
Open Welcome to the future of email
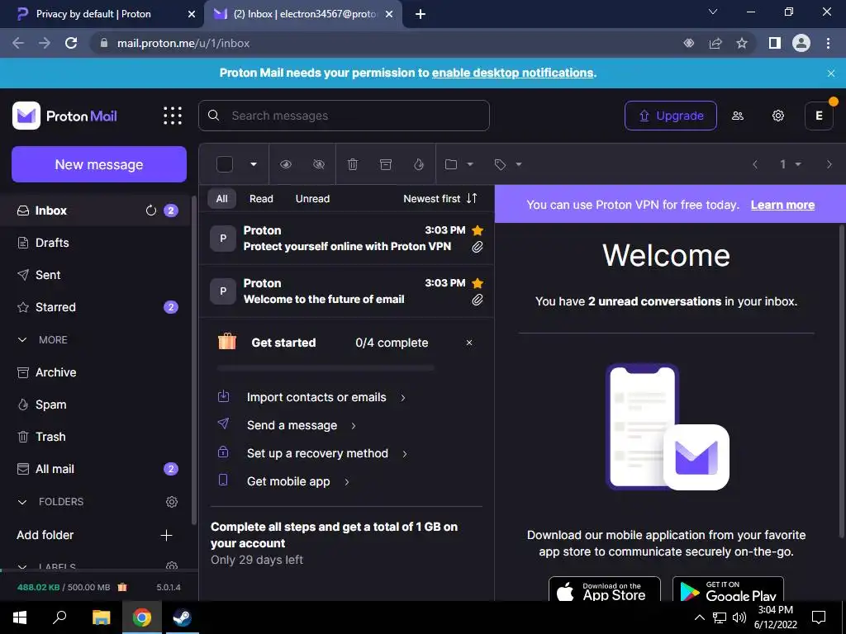[x=346, y=291]
